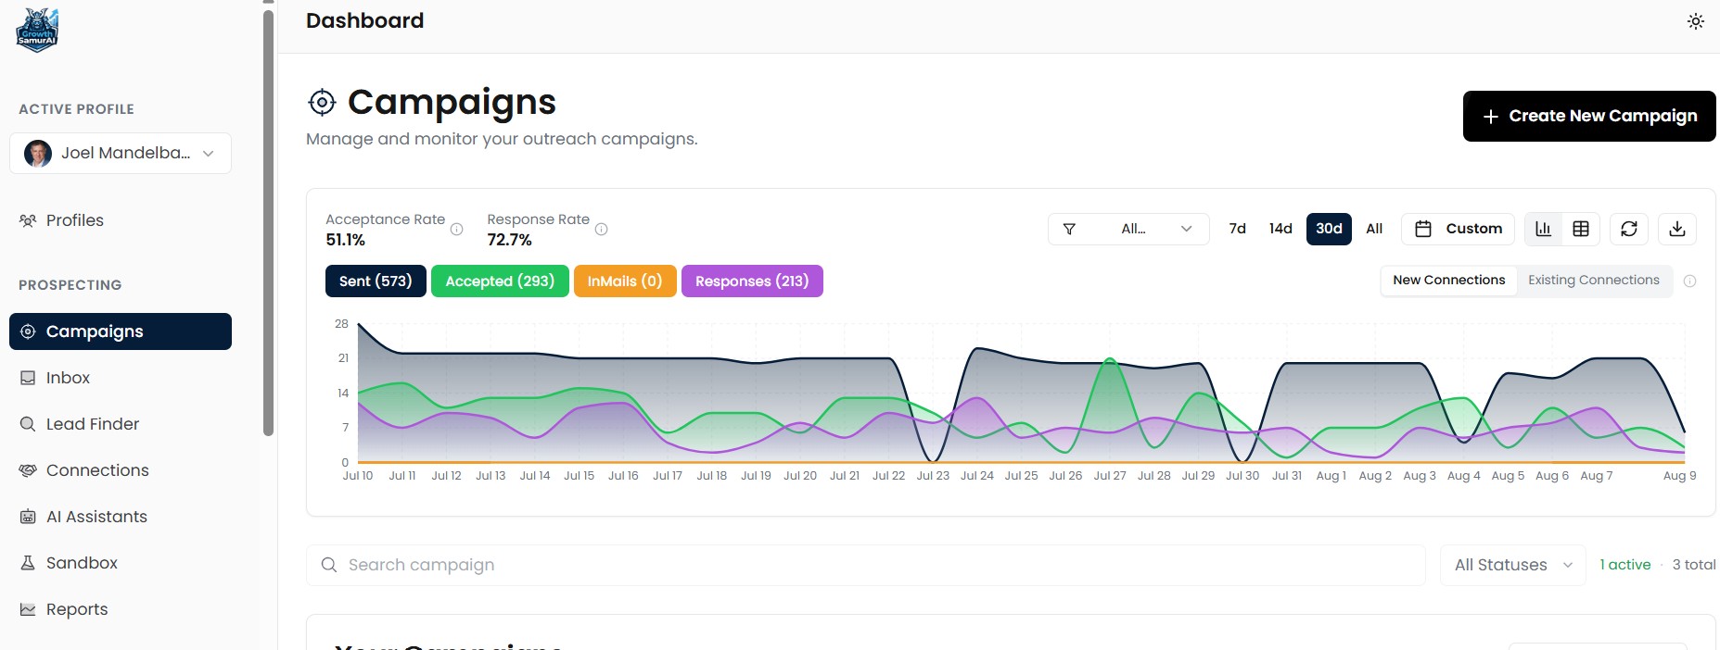Click the Lead Finder magnifier icon
The height and width of the screenshot is (650, 1720).
click(28, 424)
